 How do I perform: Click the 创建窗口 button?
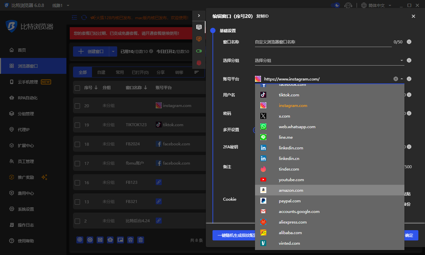click(x=91, y=51)
